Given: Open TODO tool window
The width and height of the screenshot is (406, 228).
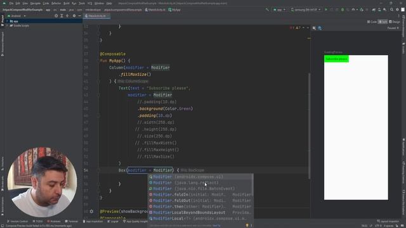Looking at the screenshot, I should (38, 221).
